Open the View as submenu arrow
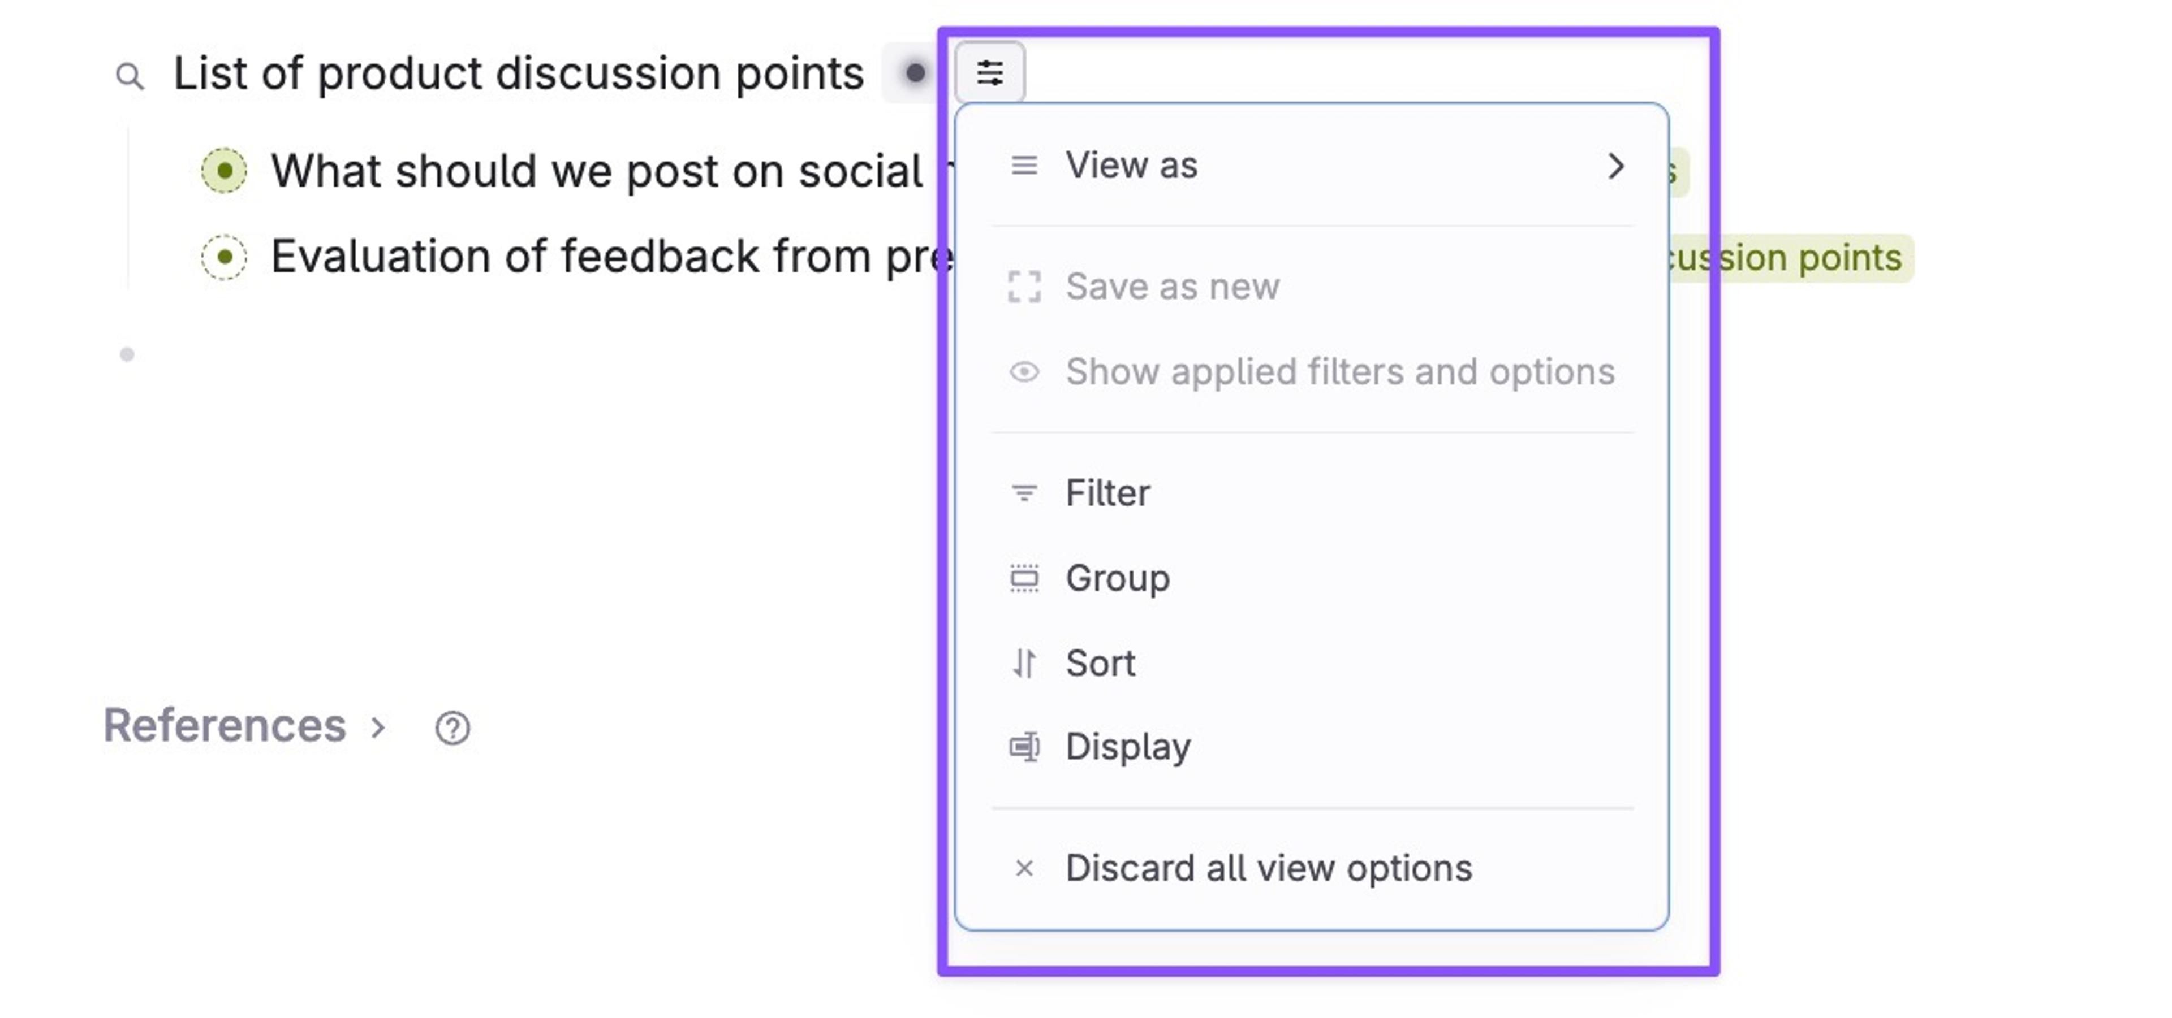Viewport: 2172px width, 1018px height. coord(1615,166)
